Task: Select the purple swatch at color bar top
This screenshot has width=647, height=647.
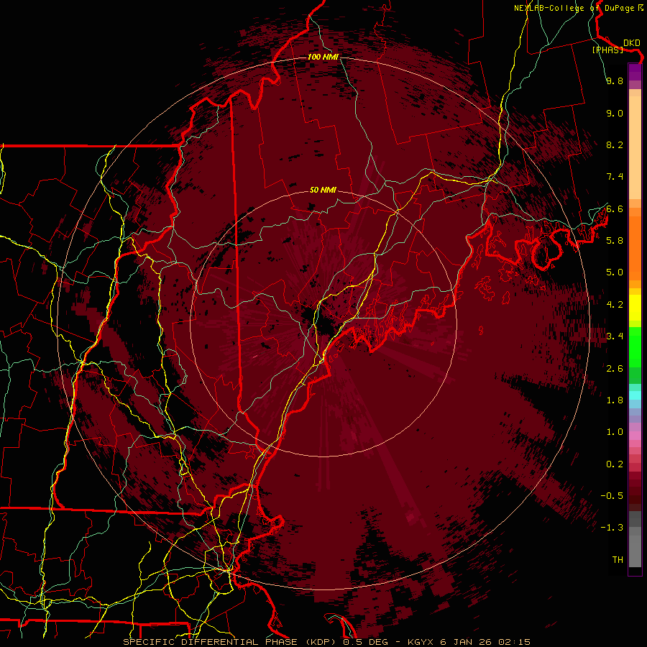Action: point(635,72)
